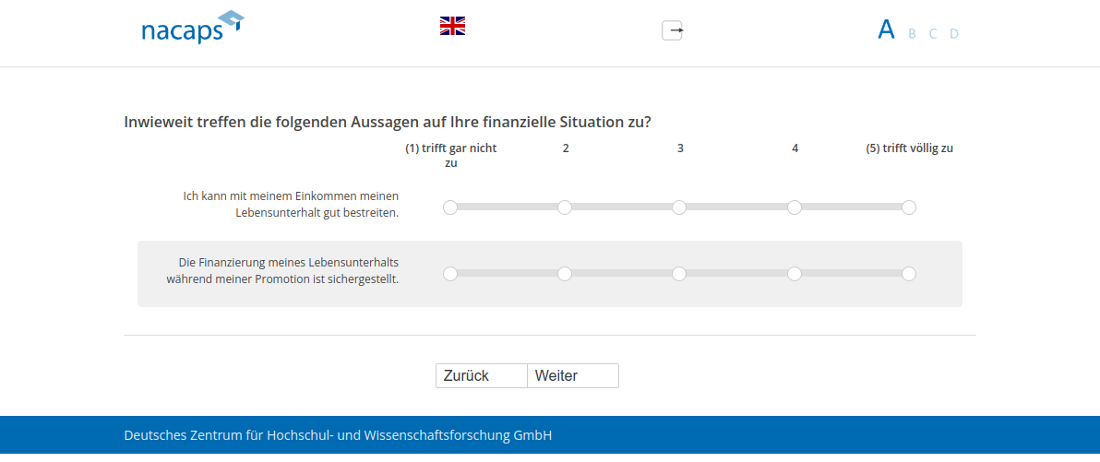
Task: Choose option 4 for Einkommen Lebensunterhalt statement
Action: point(795,207)
